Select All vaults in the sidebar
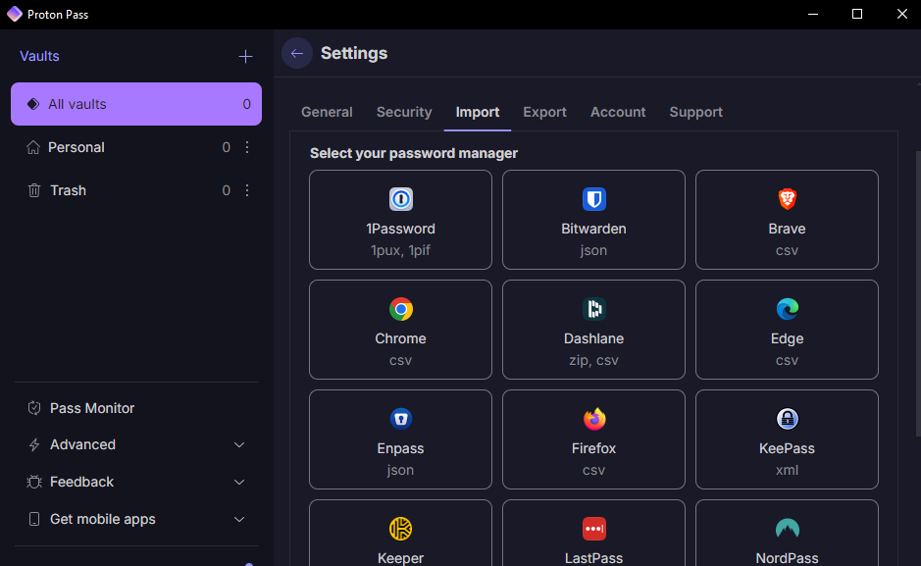921x566 pixels. (x=136, y=104)
